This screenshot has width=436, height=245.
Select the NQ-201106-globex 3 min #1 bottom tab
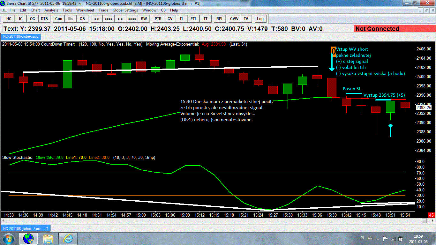click(x=26, y=228)
